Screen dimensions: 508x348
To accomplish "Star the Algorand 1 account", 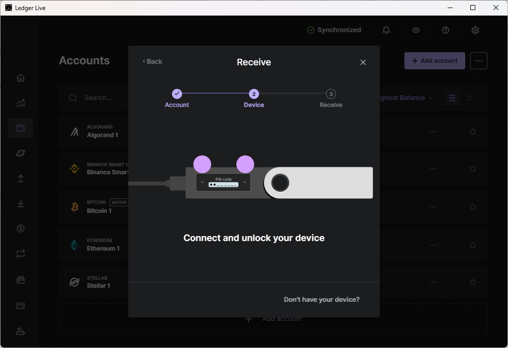I will 473,132.
